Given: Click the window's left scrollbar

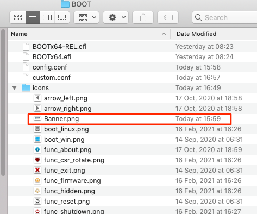Looking at the screenshot, I should (x=3, y=103).
